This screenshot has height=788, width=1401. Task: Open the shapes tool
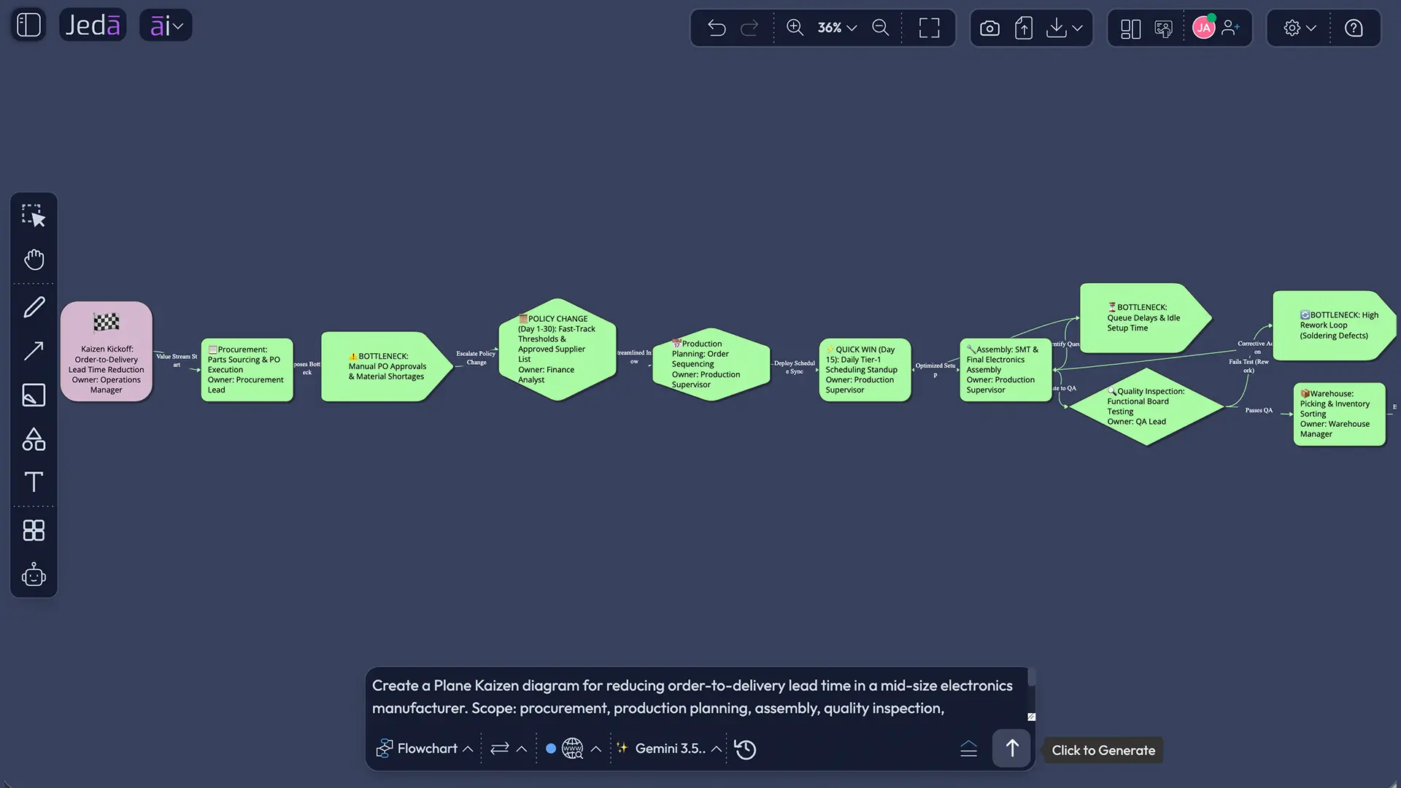pos(34,439)
